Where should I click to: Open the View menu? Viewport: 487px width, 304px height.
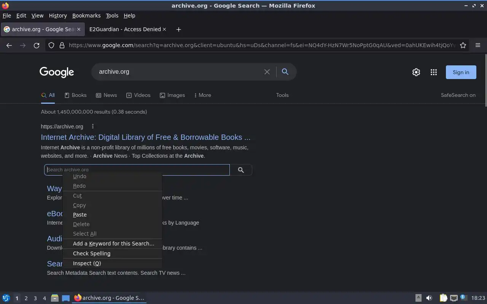click(37, 16)
